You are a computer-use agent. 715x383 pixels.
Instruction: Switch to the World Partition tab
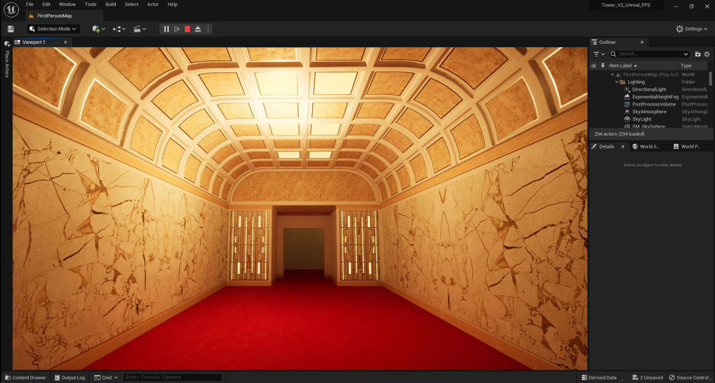click(687, 147)
